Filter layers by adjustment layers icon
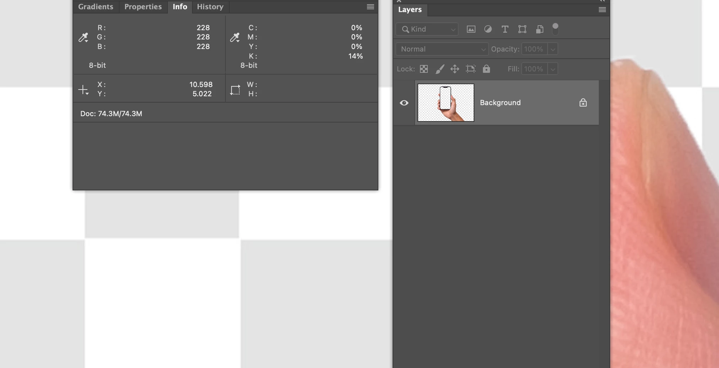The image size is (719, 368). click(x=488, y=29)
